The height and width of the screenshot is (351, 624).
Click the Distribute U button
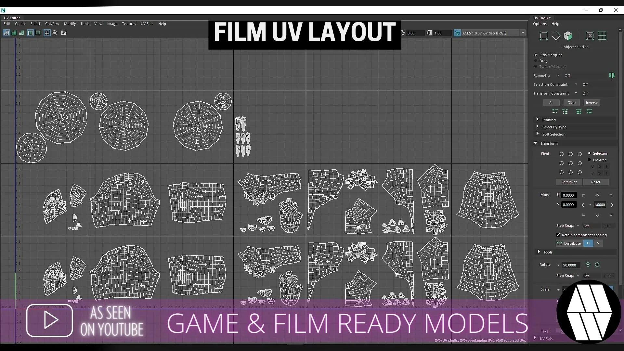pyautogui.click(x=588, y=243)
